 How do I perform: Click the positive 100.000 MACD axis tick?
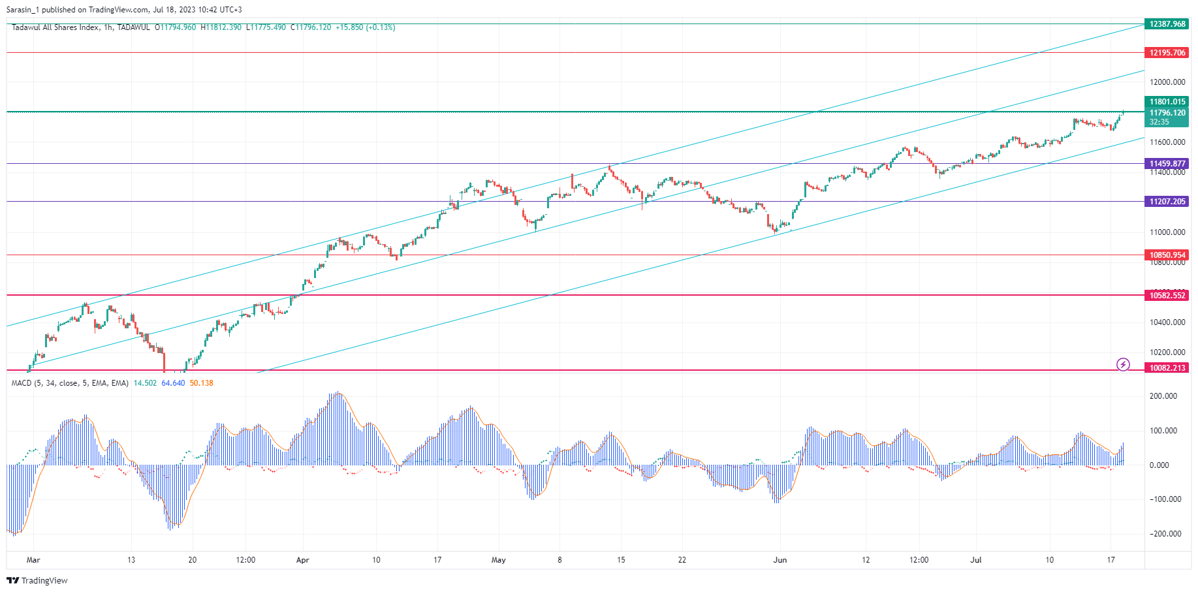point(1163,431)
